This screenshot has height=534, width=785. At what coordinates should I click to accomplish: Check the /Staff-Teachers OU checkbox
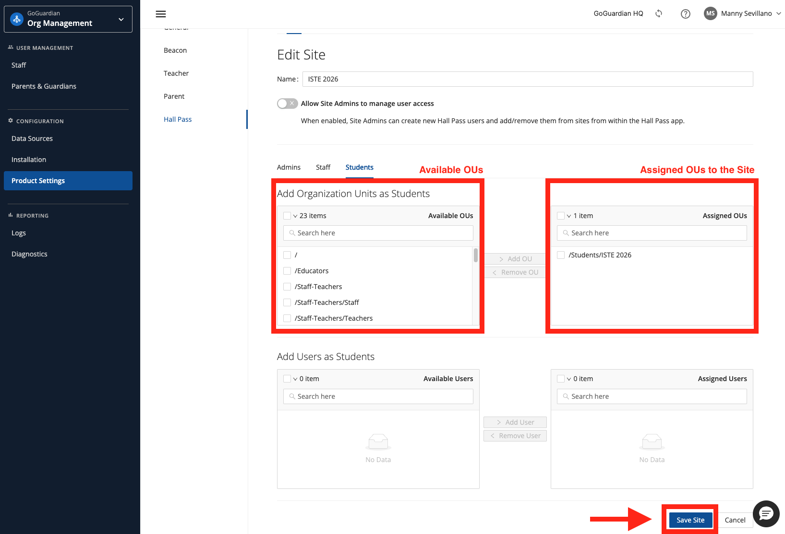tap(287, 287)
